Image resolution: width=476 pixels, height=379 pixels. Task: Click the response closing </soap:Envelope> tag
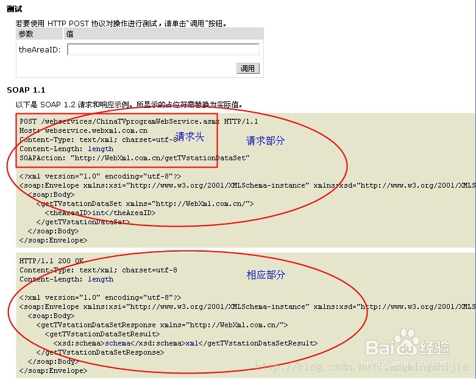point(54,370)
